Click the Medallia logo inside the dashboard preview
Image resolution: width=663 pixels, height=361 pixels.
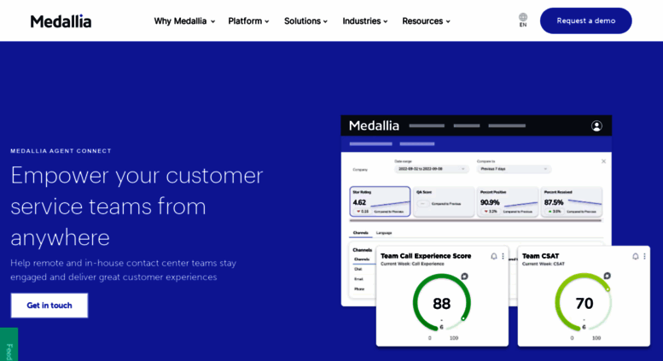pos(374,125)
